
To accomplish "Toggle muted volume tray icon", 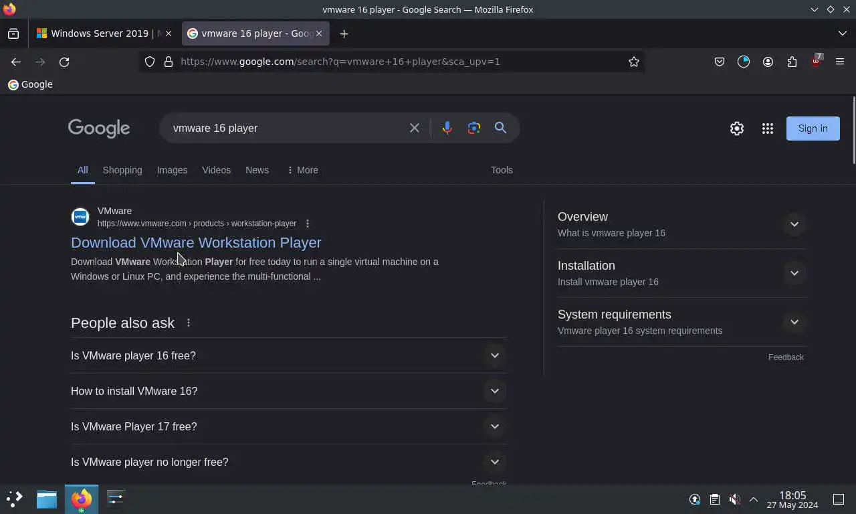I will [x=734, y=499].
